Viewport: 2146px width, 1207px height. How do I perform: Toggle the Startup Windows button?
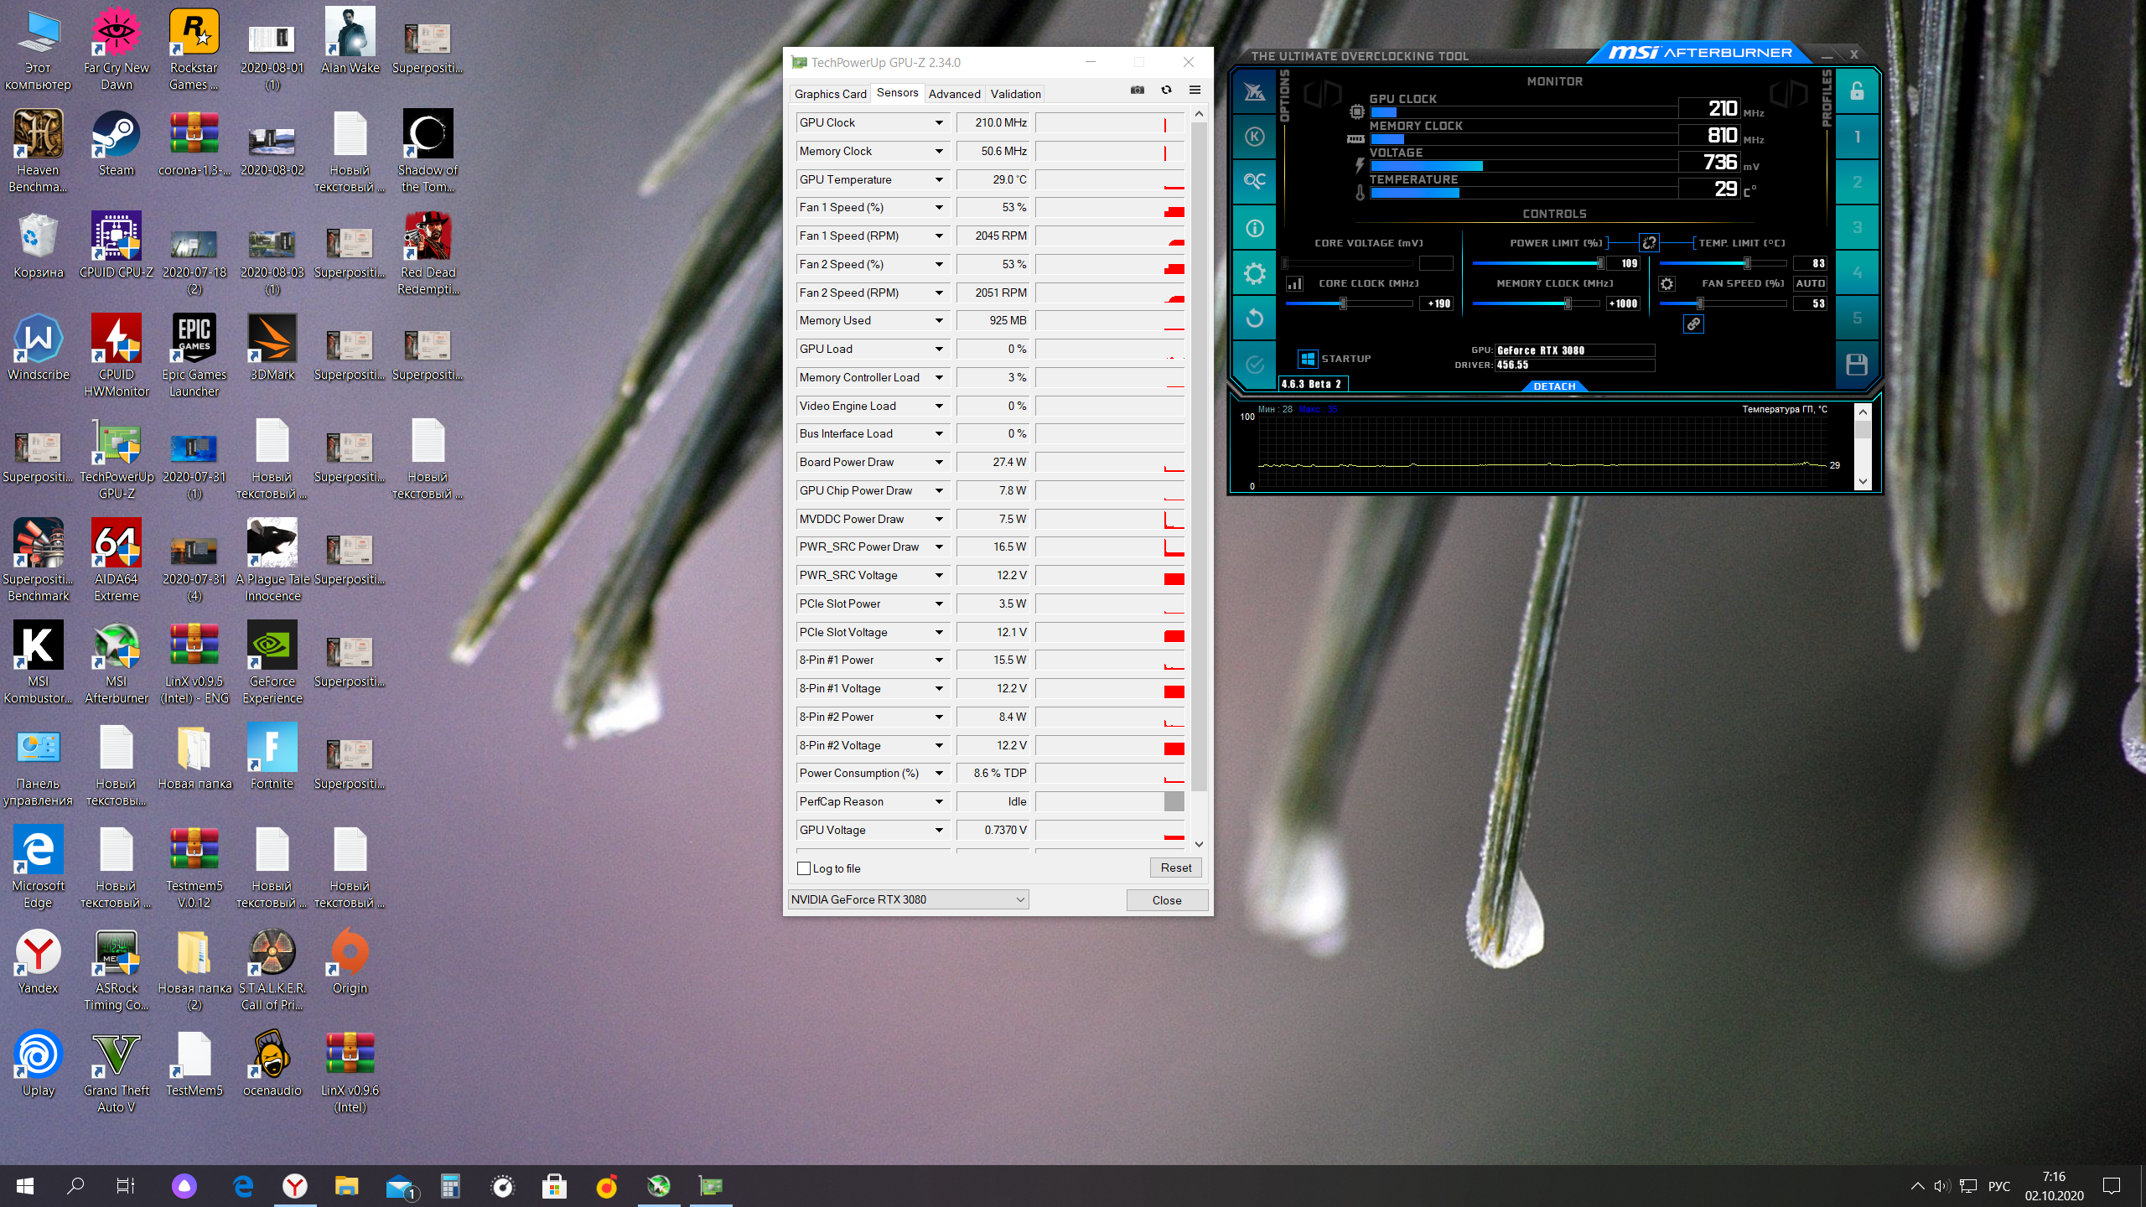coord(1307,359)
